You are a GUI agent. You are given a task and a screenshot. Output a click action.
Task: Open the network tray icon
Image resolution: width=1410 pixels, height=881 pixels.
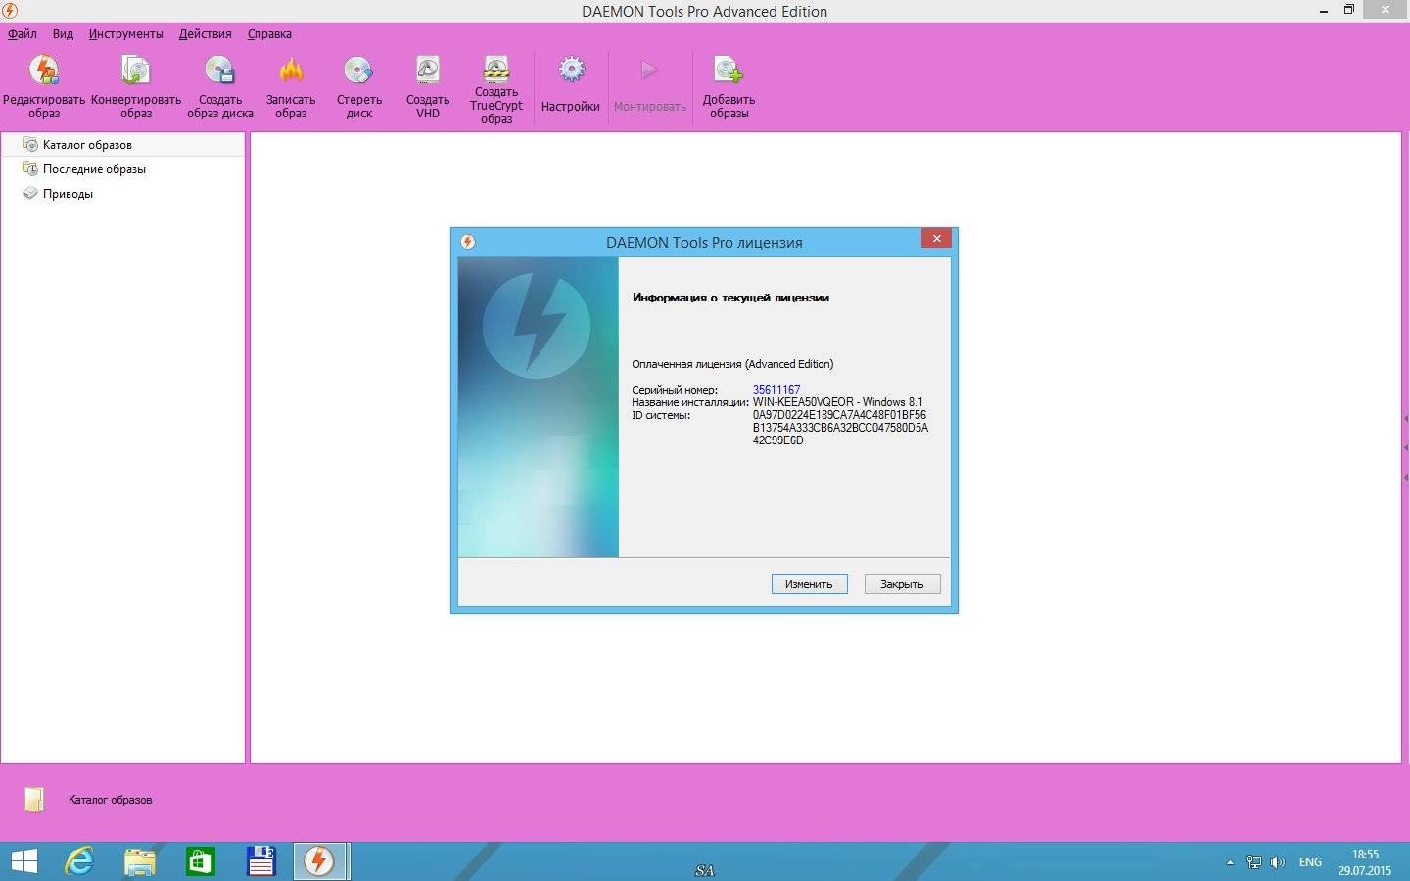1254,862
